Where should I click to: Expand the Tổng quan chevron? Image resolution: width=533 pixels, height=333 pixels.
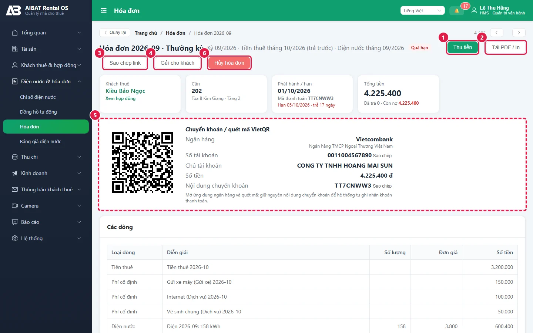click(x=79, y=33)
